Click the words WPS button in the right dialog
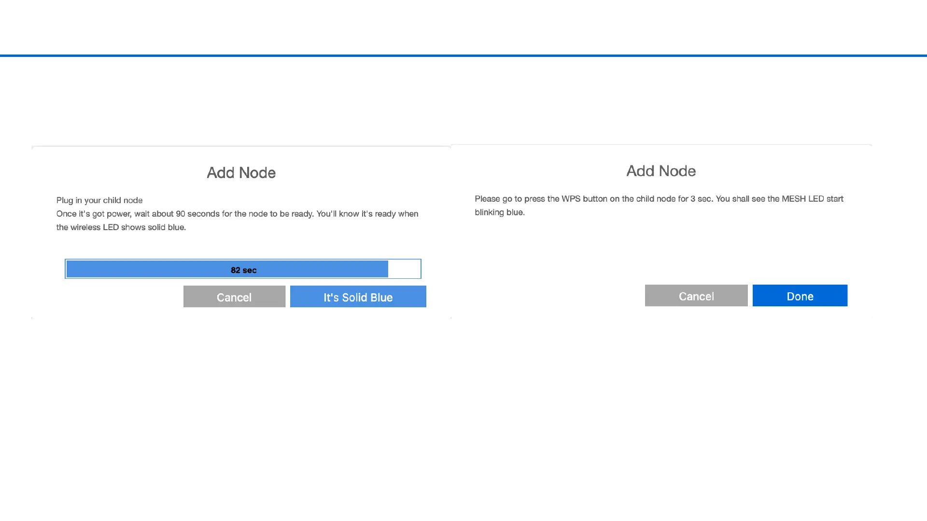 (584, 199)
